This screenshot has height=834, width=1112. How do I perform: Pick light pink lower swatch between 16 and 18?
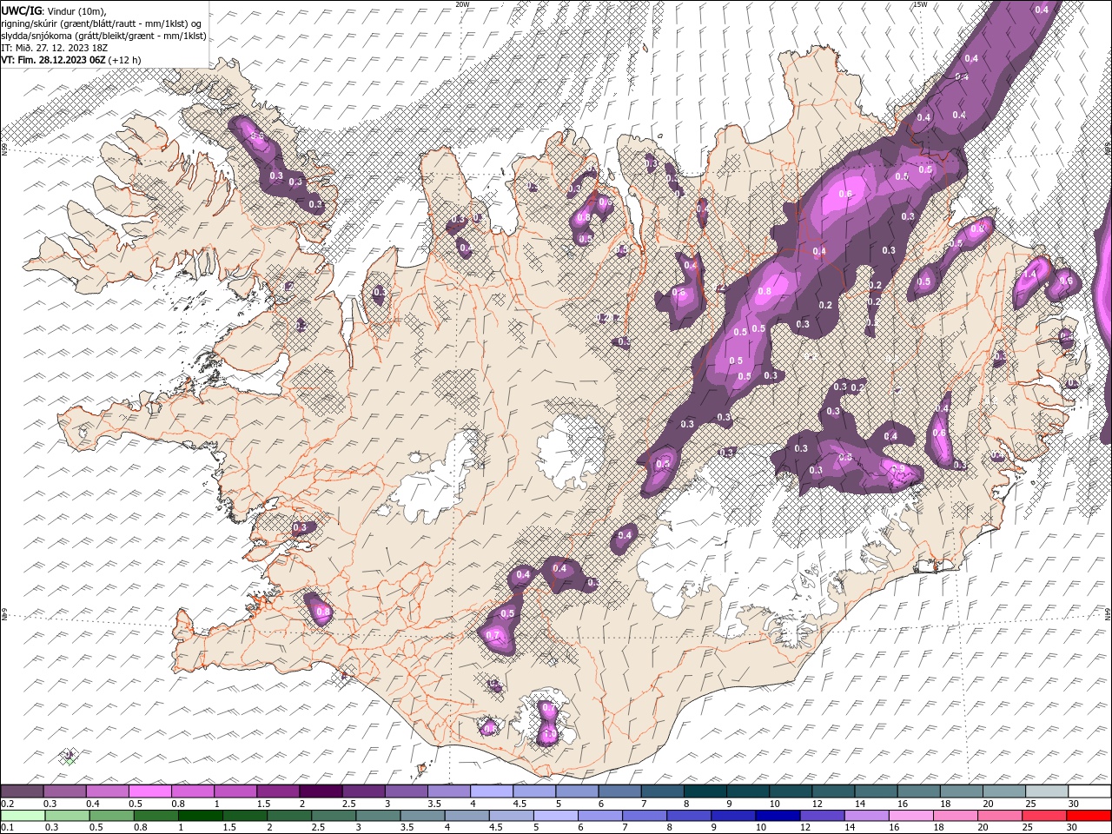tap(911, 815)
